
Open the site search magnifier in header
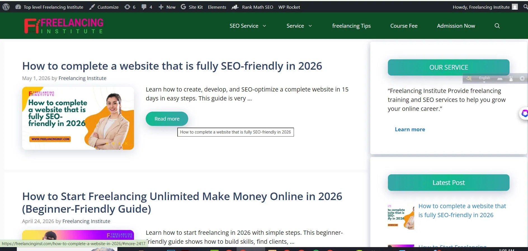(x=497, y=26)
